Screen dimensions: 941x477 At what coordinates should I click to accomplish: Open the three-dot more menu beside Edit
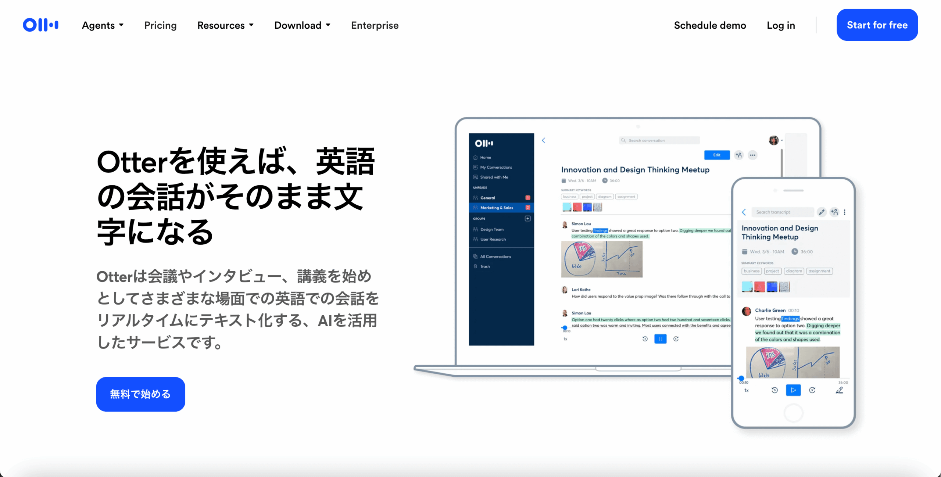coord(752,155)
